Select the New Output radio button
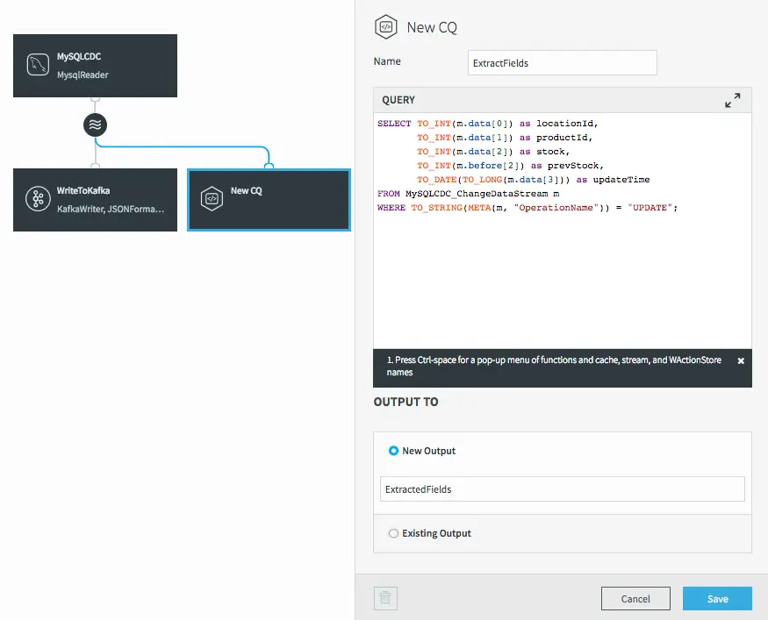 pyautogui.click(x=393, y=451)
